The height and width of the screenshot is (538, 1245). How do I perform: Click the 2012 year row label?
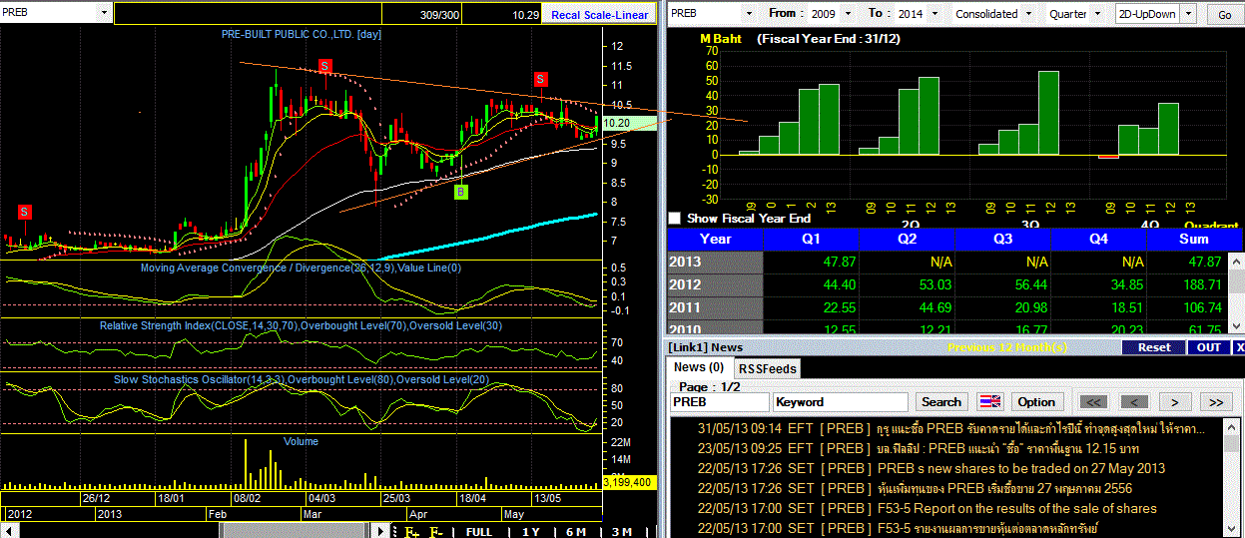coord(715,284)
